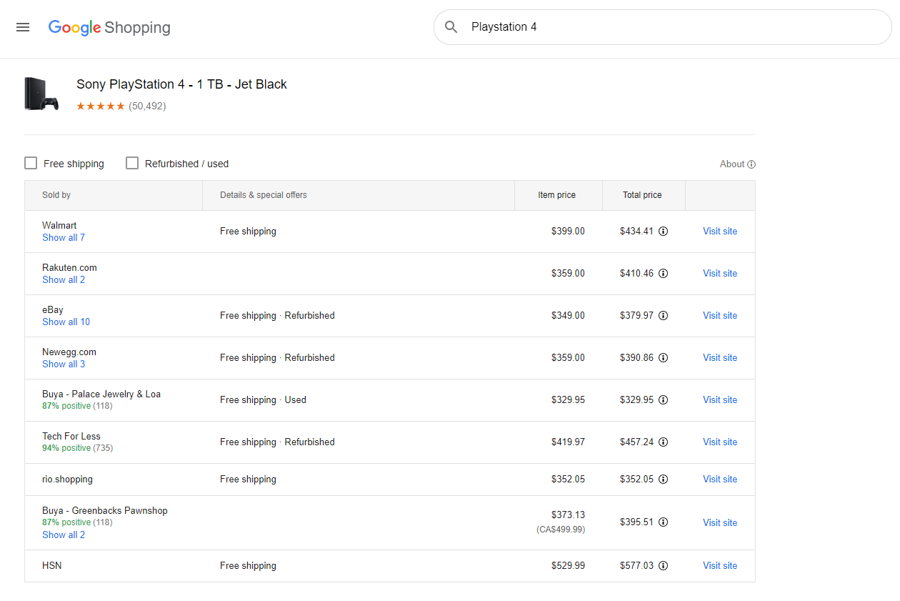900x601 pixels.
Task: Click info icon next to $379.97 eBay total
Action: 663,316
